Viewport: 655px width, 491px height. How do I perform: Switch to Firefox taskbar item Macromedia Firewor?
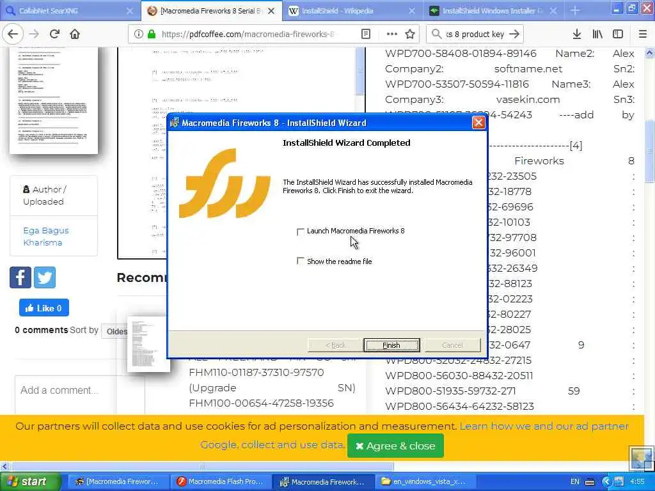tap(118, 482)
